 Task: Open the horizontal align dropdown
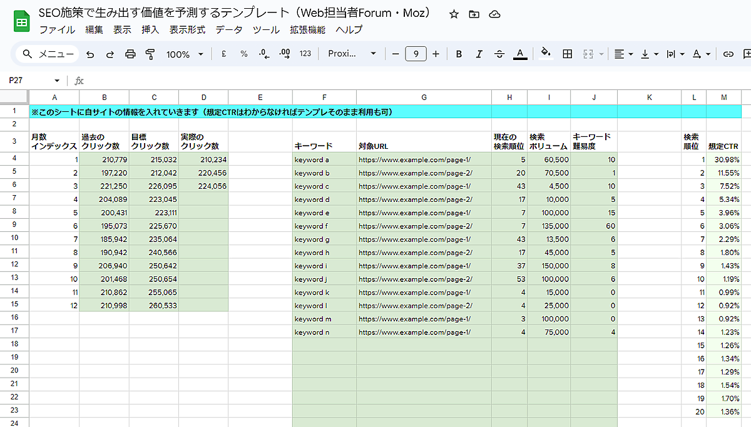pyautogui.click(x=623, y=54)
